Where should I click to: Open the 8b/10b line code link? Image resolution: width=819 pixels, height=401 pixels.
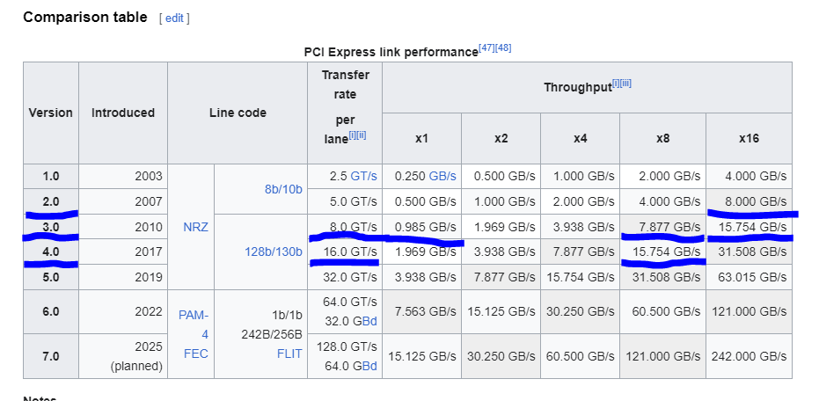tap(283, 189)
